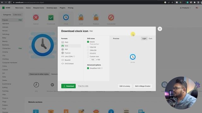This screenshot has width=202, height=113.
Task: Select the Clock icon in other styles tab
Action: (39, 74)
